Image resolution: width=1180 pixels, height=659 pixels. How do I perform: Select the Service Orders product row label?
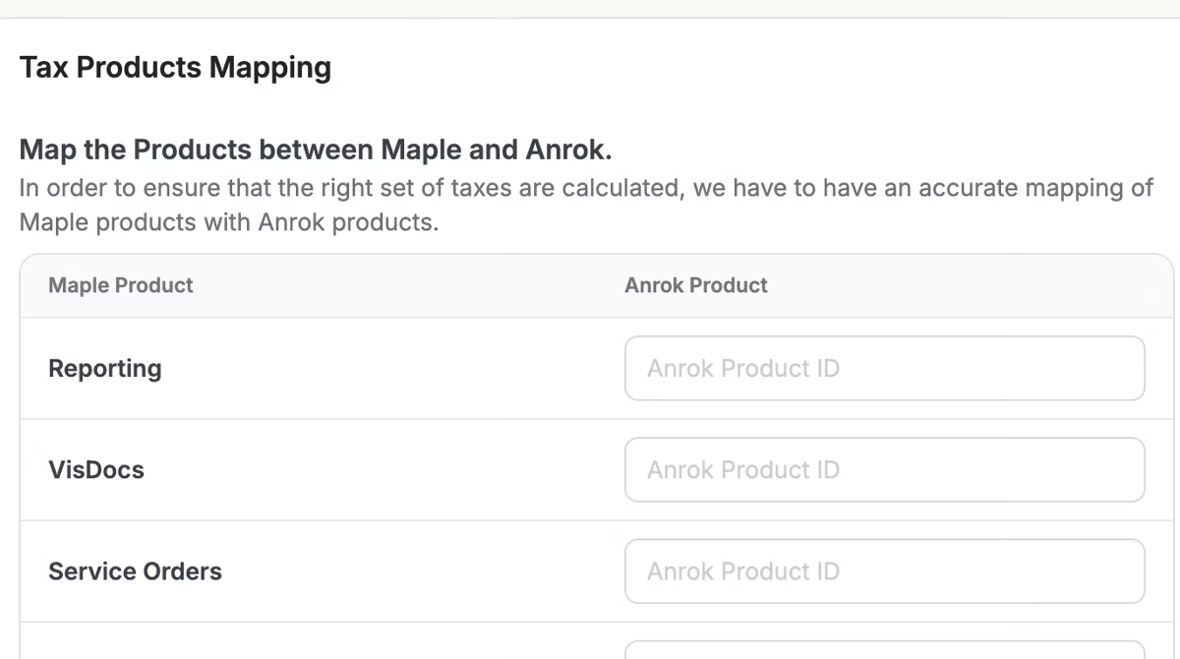tap(135, 571)
